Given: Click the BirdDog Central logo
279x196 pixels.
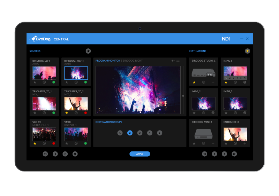Looking at the screenshot, I should tap(49, 39).
